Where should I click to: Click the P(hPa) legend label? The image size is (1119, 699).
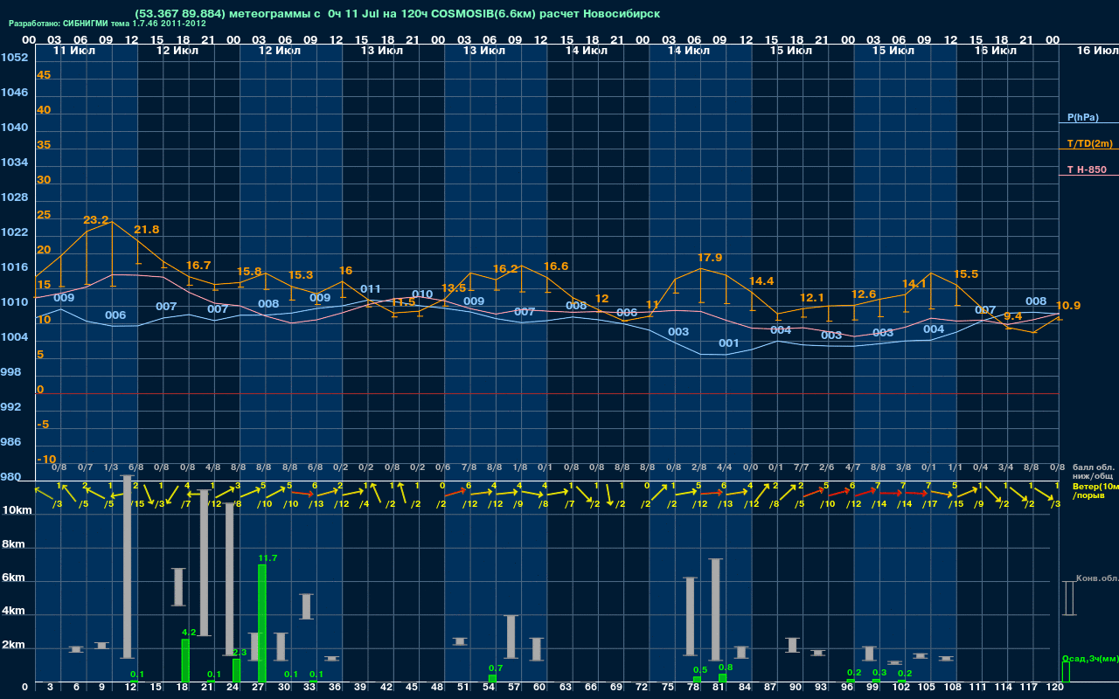1082,117
